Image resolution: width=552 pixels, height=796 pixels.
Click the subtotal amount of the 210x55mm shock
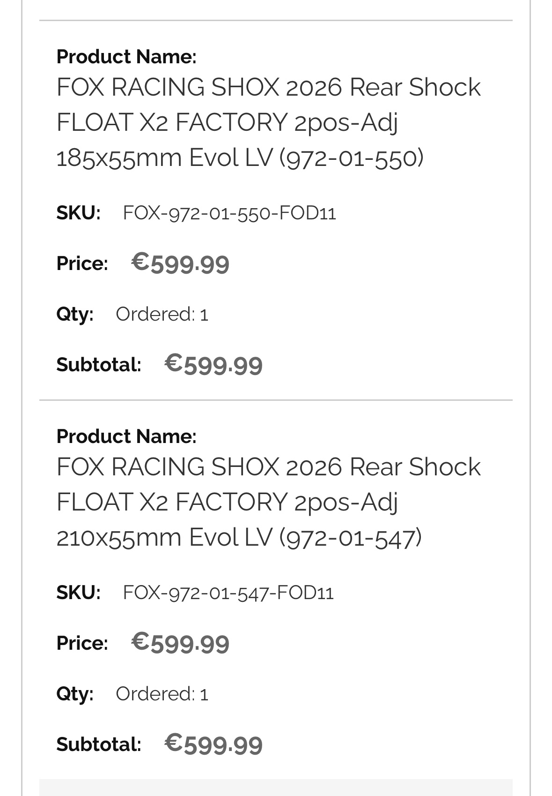(213, 744)
